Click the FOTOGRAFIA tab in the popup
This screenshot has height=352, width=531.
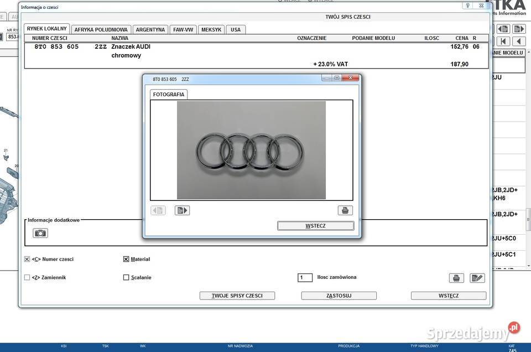pyautogui.click(x=169, y=95)
